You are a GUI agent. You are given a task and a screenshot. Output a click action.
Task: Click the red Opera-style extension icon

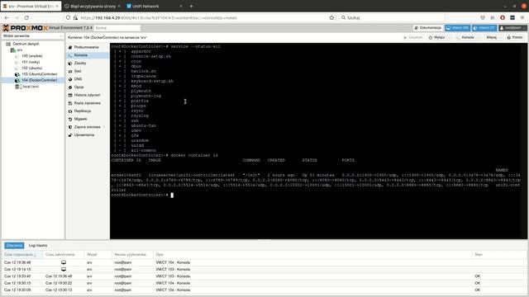coord(503,17)
